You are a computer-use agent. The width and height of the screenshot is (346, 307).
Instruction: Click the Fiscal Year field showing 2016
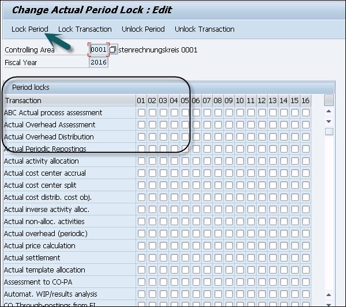[x=99, y=62]
